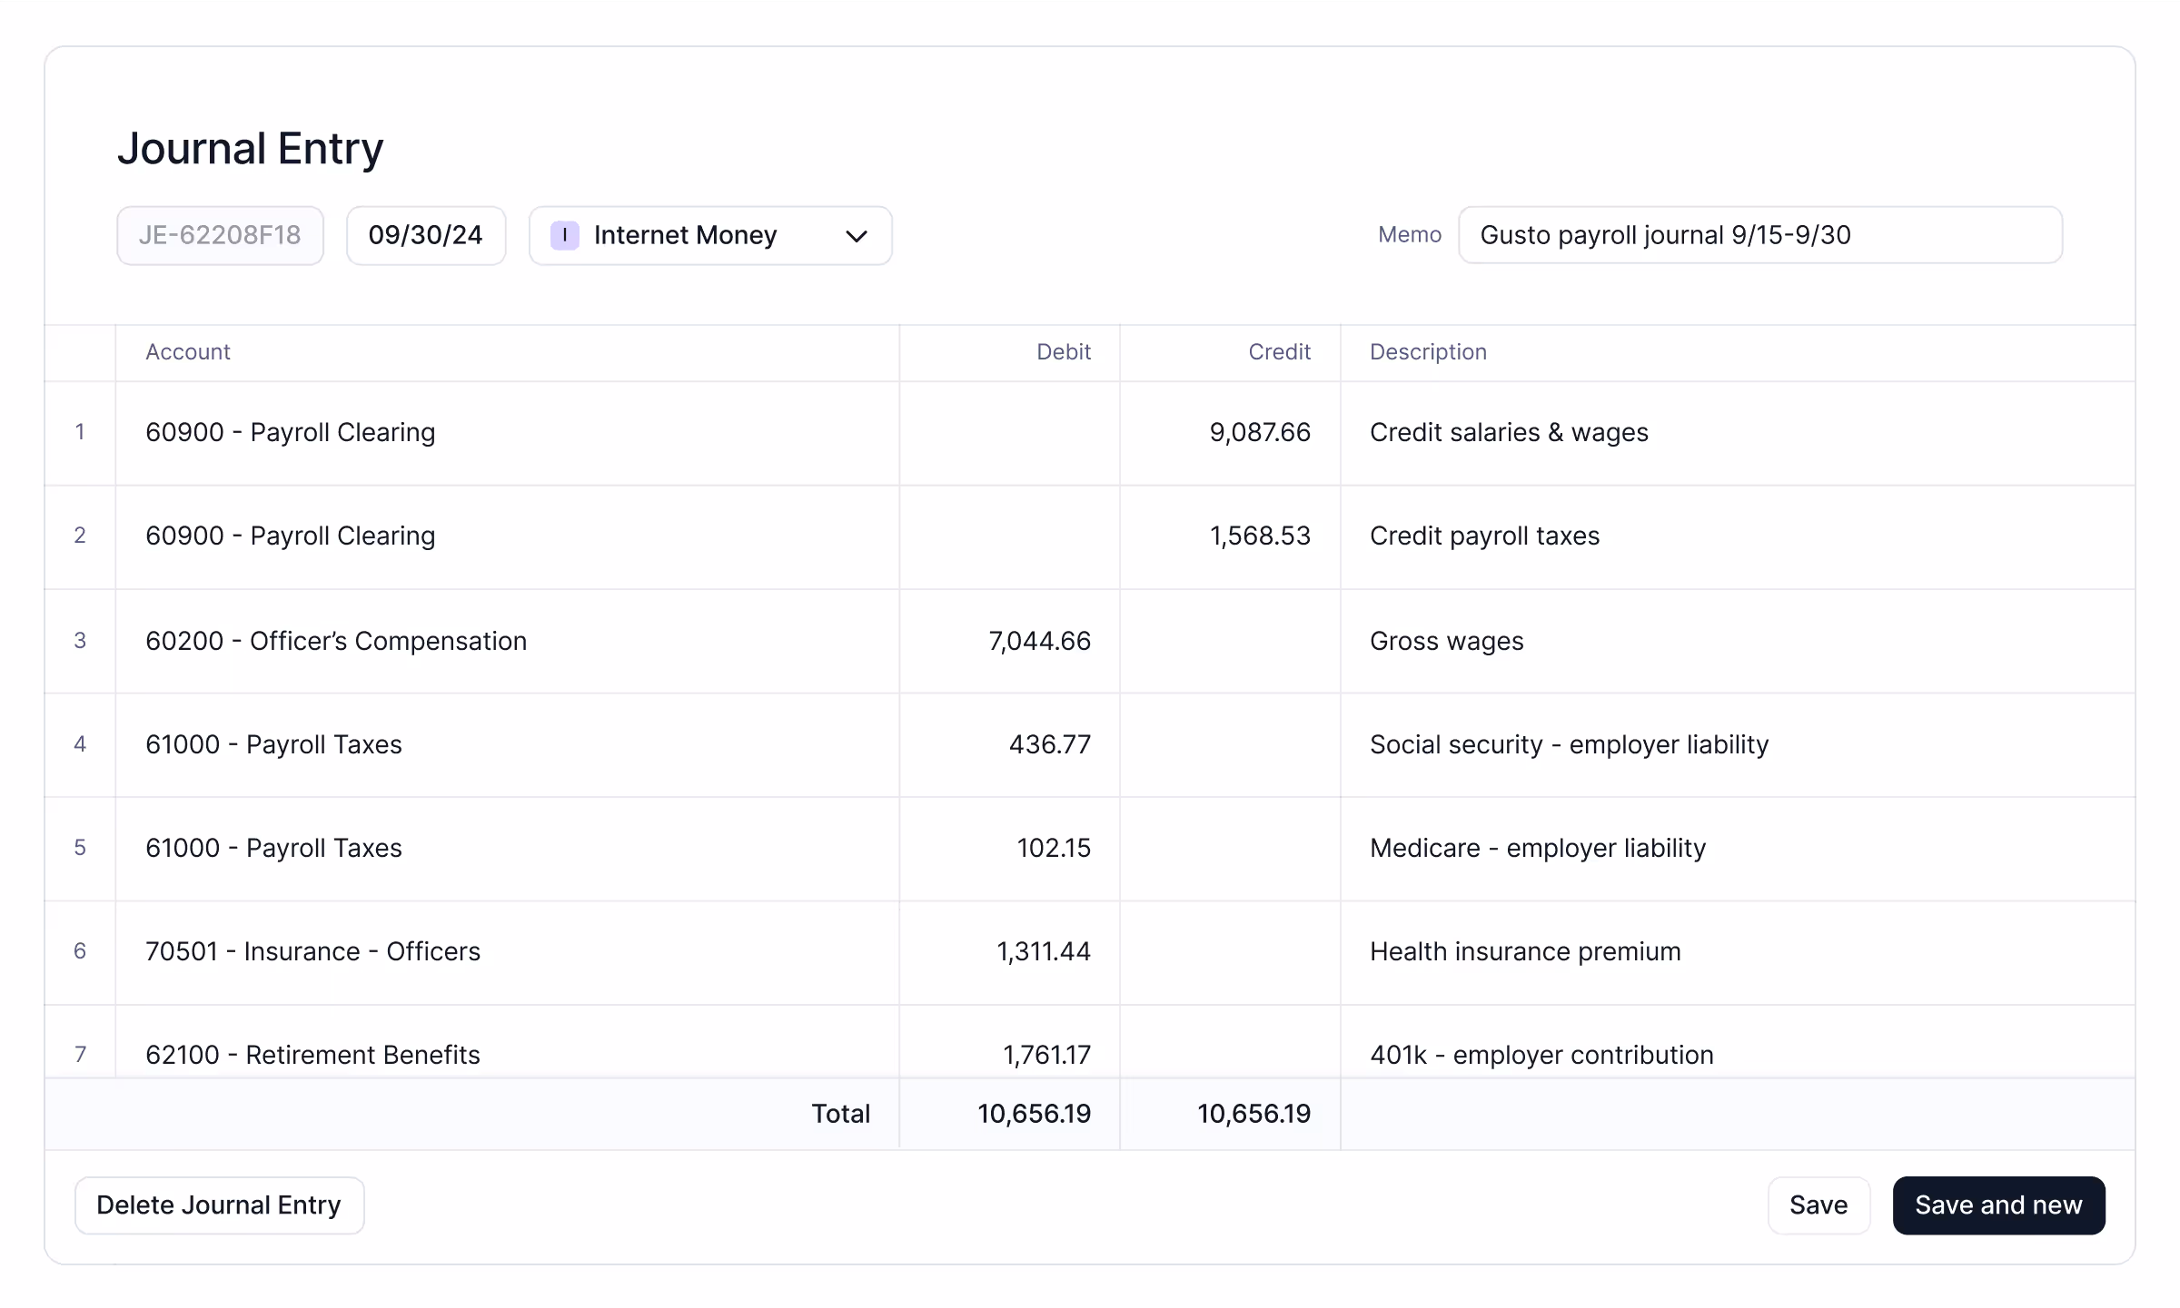The height and width of the screenshot is (1308, 2180).
Task: Expand the Internet Money dropdown chevron
Action: 856,237
